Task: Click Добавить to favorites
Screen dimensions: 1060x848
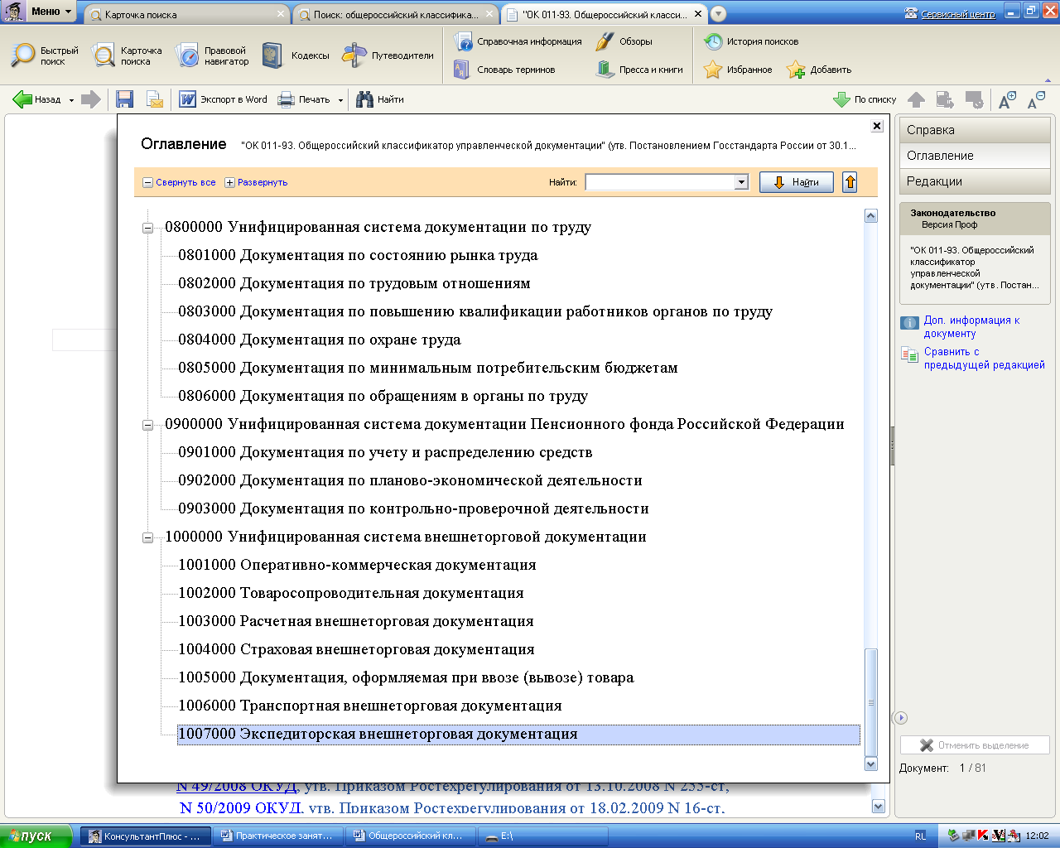Action: pyautogui.click(x=819, y=70)
